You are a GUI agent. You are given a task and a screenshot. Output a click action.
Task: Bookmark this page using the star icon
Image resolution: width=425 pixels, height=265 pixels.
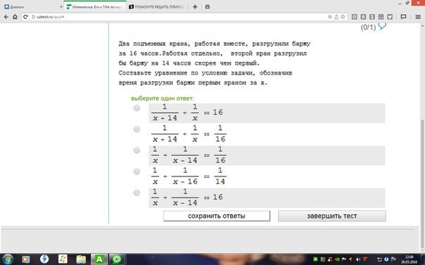pos(343,17)
